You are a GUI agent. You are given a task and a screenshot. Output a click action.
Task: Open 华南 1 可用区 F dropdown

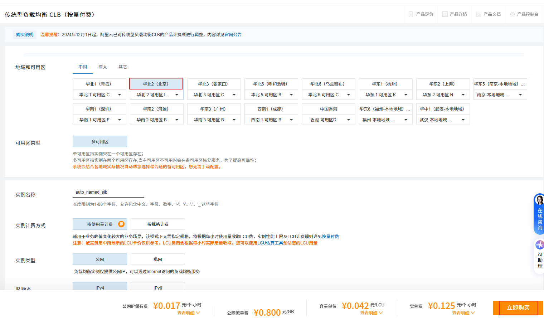coord(99,120)
